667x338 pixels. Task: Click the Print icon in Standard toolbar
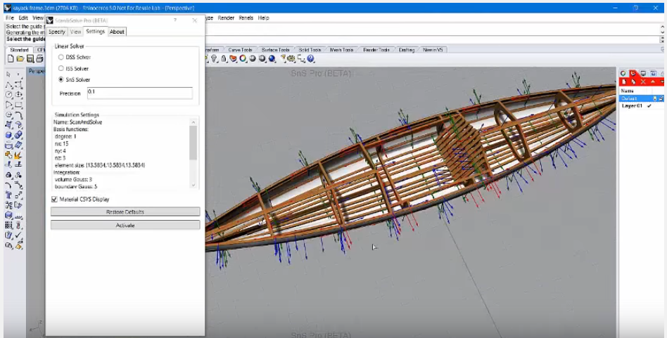click(39, 58)
